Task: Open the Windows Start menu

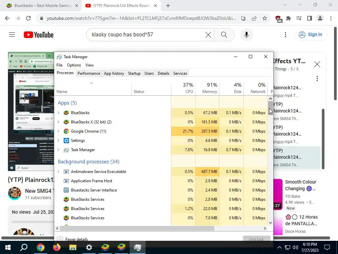Action: (x=8, y=247)
